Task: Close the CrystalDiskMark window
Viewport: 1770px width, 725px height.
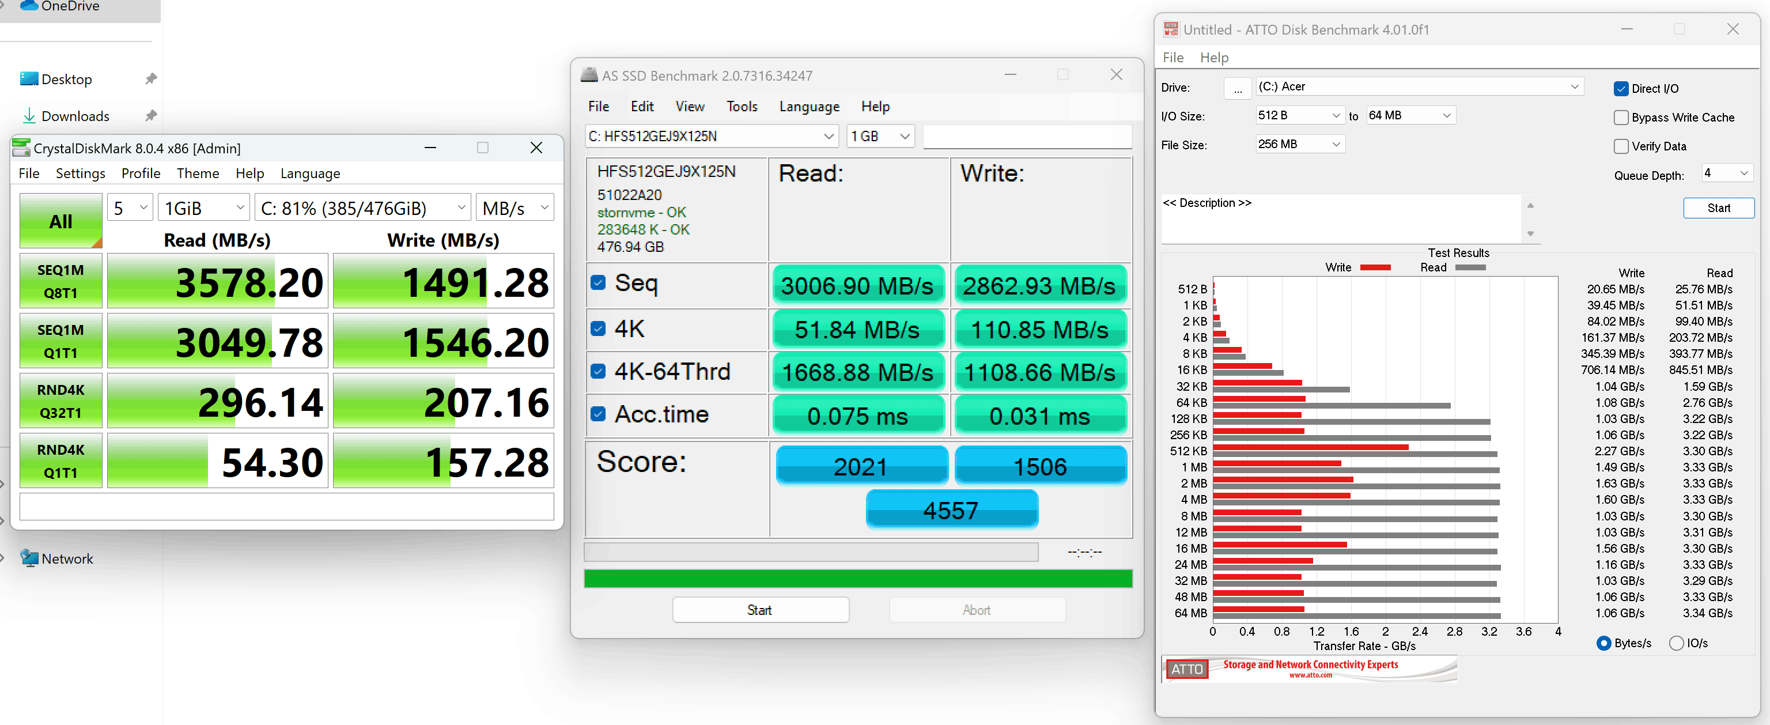Action: pyautogui.click(x=536, y=148)
